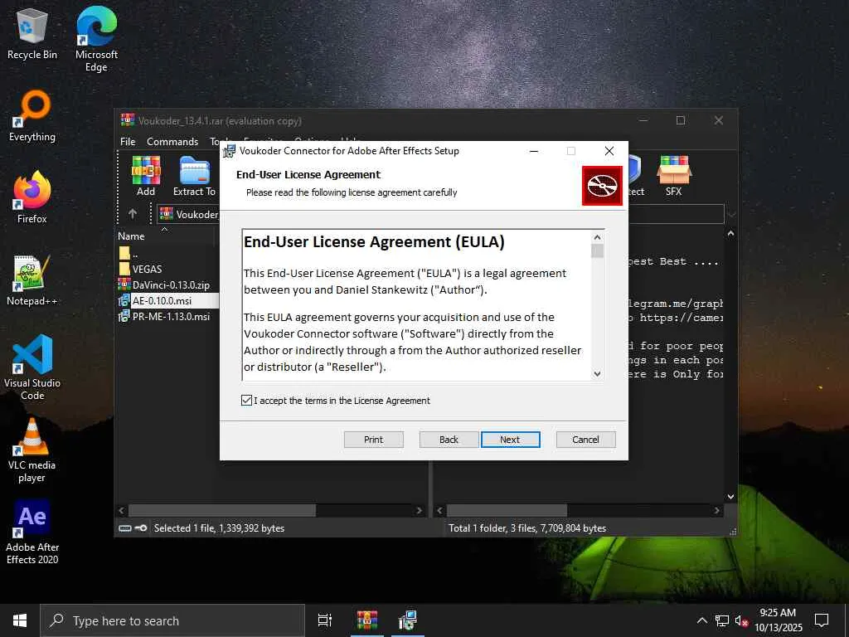Select VLC media player desktop icon
The width and height of the screenshot is (849, 637).
[32, 450]
